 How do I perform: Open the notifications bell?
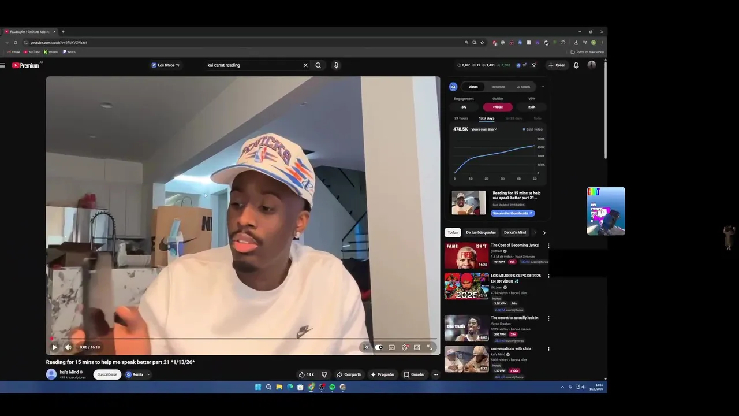(x=576, y=65)
